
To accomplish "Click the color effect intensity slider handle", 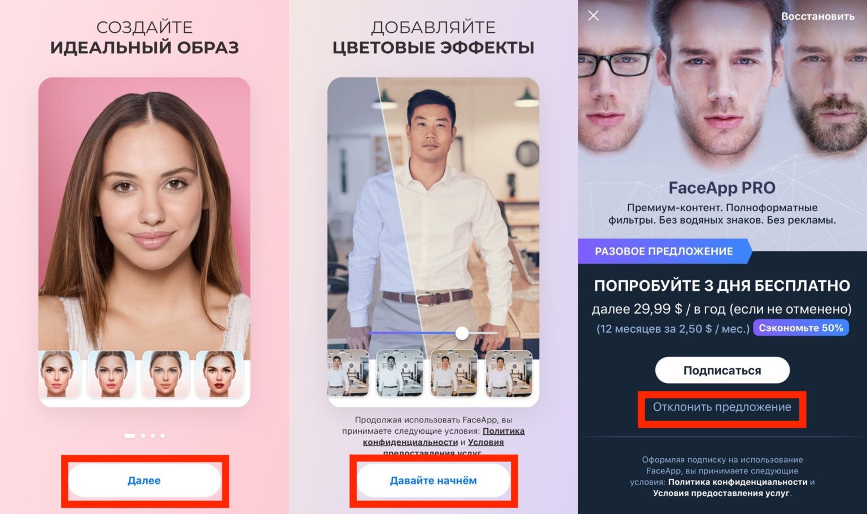I will (x=462, y=333).
